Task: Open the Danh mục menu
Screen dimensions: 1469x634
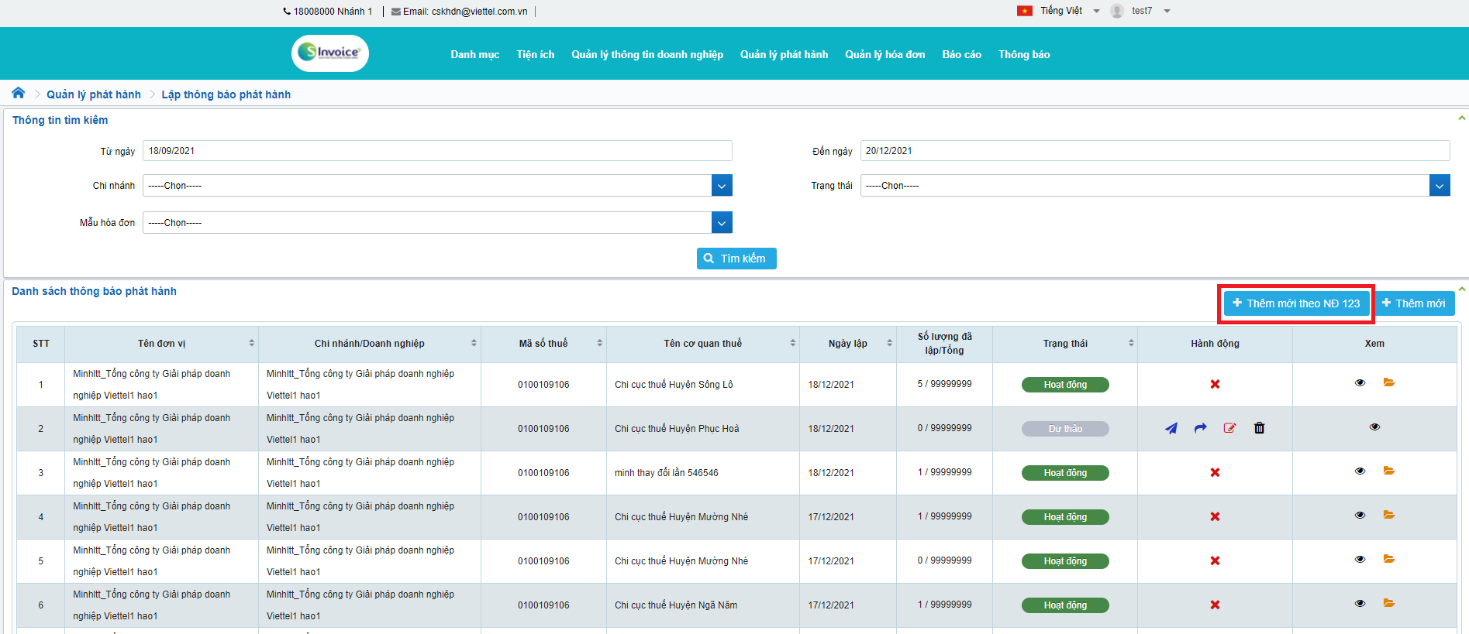Action: [x=475, y=54]
